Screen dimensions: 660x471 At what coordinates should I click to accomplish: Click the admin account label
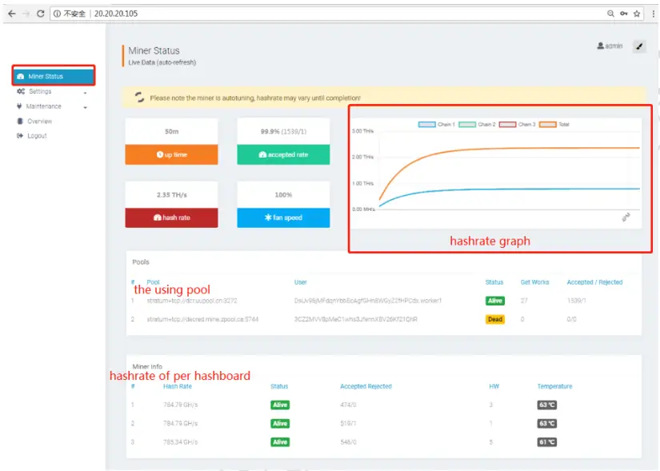tap(611, 46)
